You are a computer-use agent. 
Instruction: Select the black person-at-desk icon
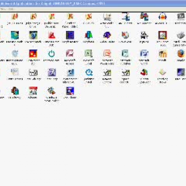pos(144,35)
